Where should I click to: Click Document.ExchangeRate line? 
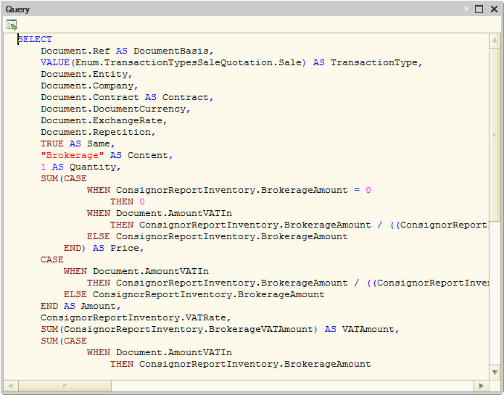(x=104, y=120)
